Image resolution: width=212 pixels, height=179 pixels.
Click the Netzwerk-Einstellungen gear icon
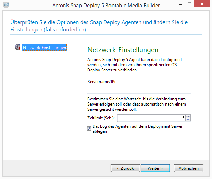click(x=18, y=47)
